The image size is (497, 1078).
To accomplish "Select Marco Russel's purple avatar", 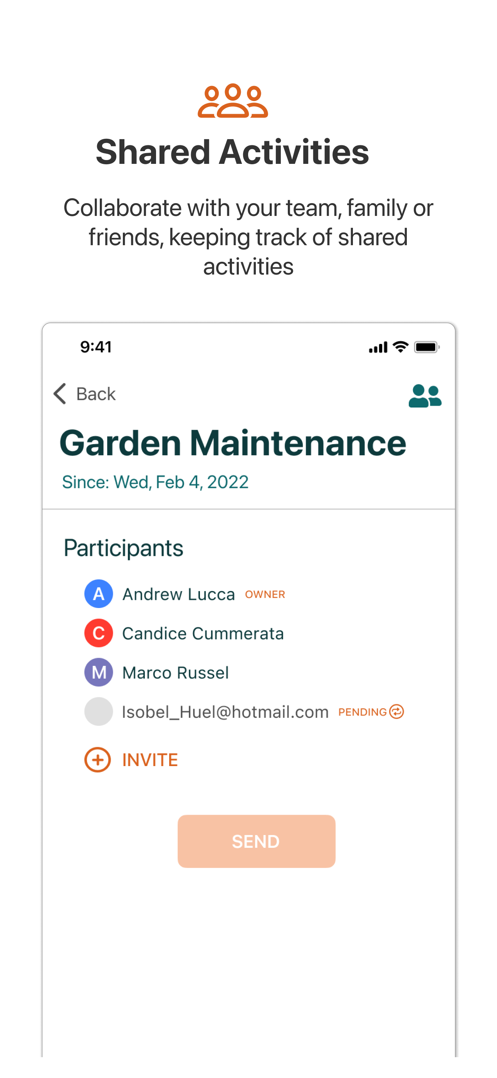I will [99, 672].
